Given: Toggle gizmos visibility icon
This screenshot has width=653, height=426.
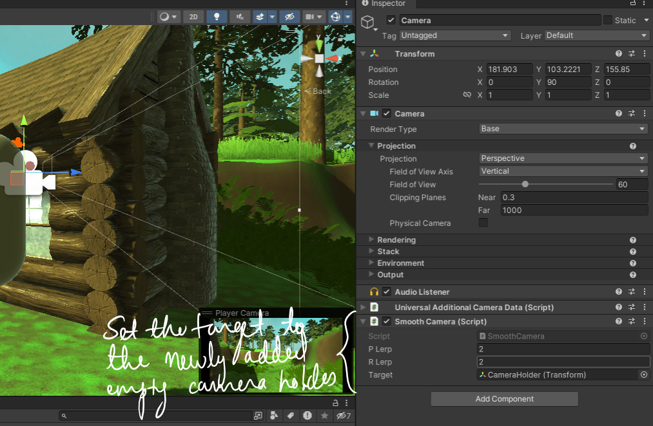Looking at the screenshot, I should pos(335,17).
